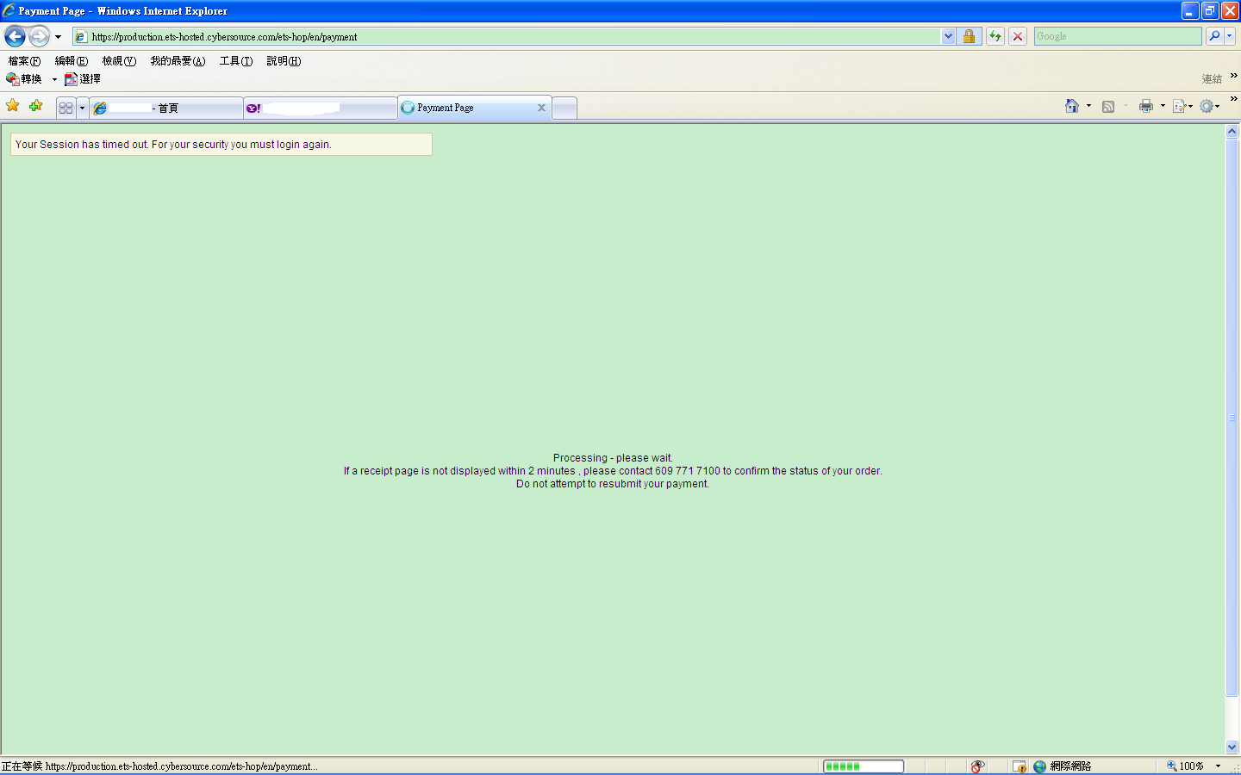This screenshot has width=1241, height=775.
Task: Expand the zoom level dropdown arrow
Action: point(1218,766)
